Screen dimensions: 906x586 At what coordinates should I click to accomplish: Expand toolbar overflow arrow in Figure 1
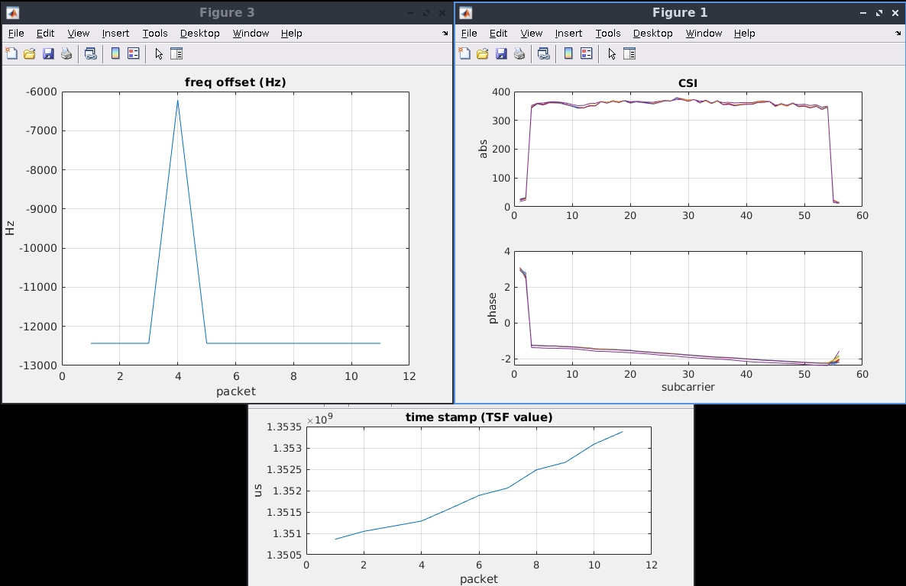(x=898, y=34)
